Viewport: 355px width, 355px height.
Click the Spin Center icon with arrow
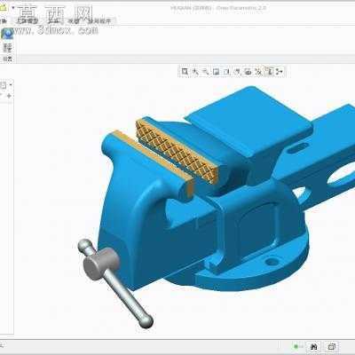click(x=280, y=72)
